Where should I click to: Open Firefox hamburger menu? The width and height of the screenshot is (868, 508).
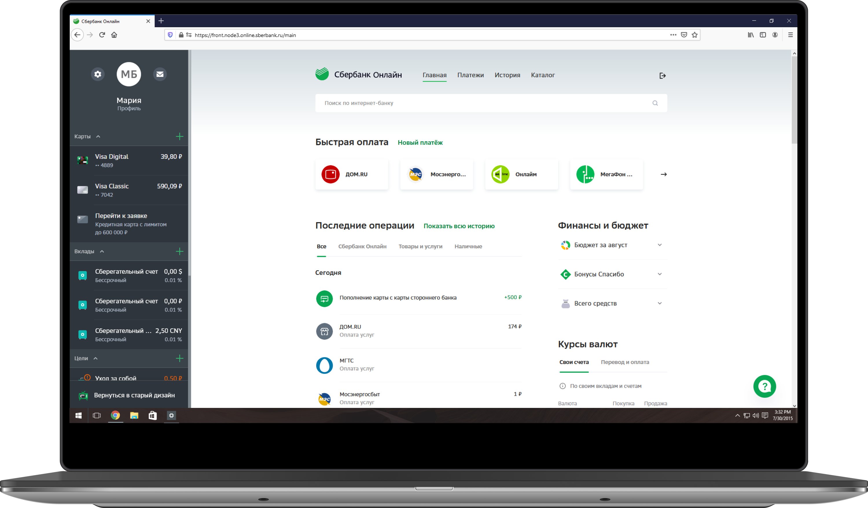click(x=790, y=35)
